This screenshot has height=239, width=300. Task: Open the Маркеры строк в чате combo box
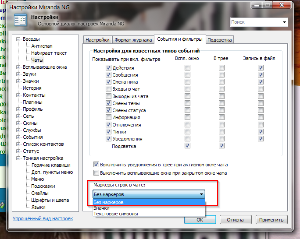point(149,194)
